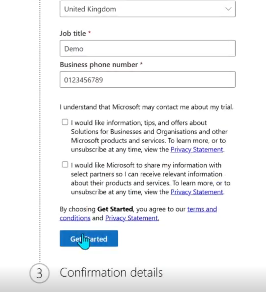The height and width of the screenshot is (292, 266).
Task: Click the Job title field containing Demo
Action: [x=147, y=49]
